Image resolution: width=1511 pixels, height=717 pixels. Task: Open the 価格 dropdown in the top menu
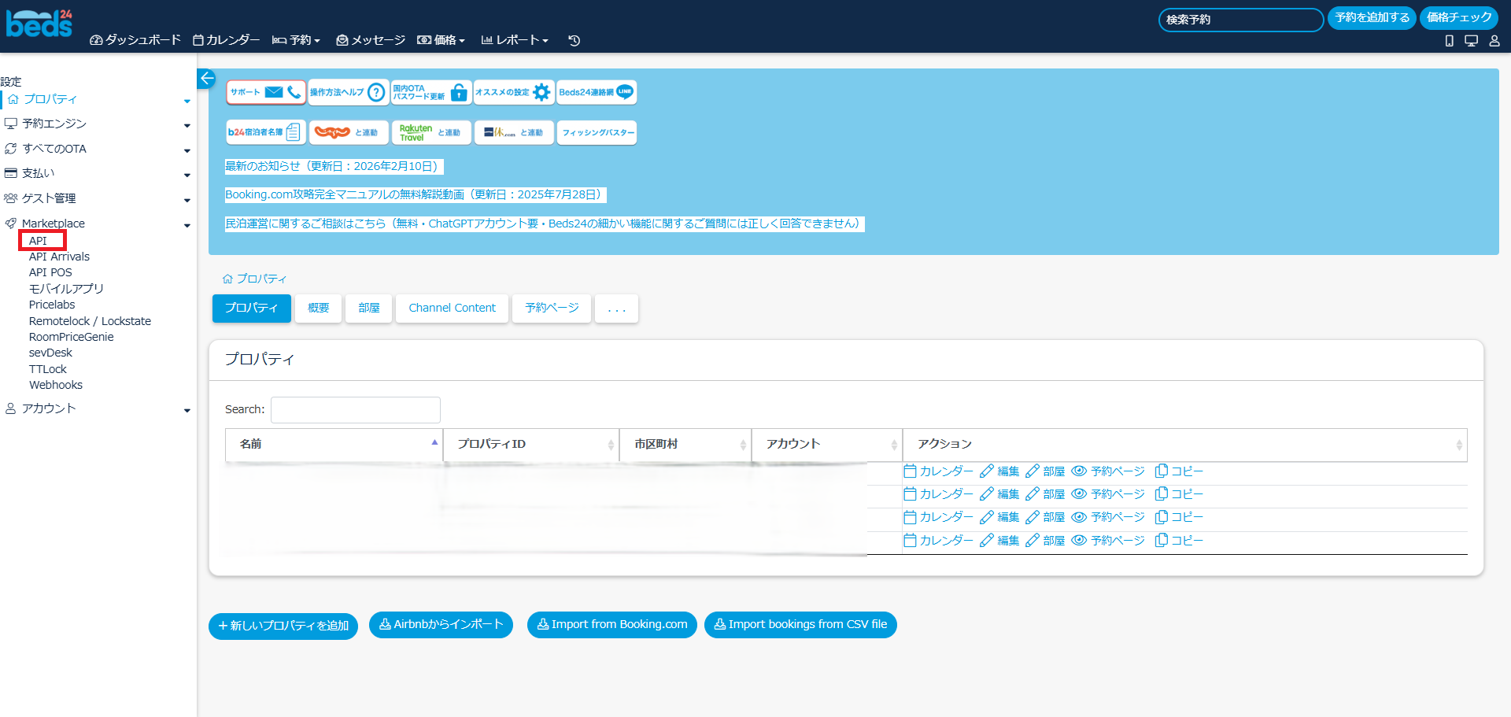[x=441, y=40]
